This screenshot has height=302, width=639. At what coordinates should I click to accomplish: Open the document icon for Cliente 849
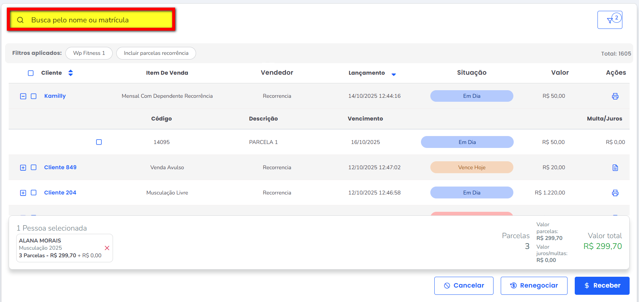pyautogui.click(x=615, y=168)
